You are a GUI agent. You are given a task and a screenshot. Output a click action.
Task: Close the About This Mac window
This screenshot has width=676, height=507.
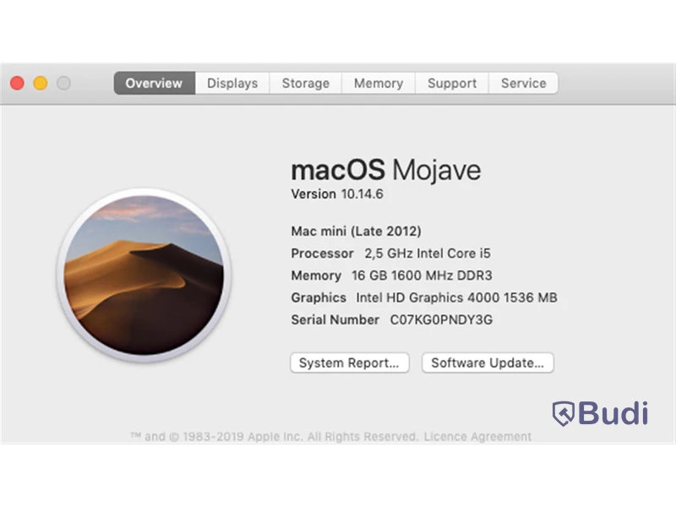tap(17, 83)
